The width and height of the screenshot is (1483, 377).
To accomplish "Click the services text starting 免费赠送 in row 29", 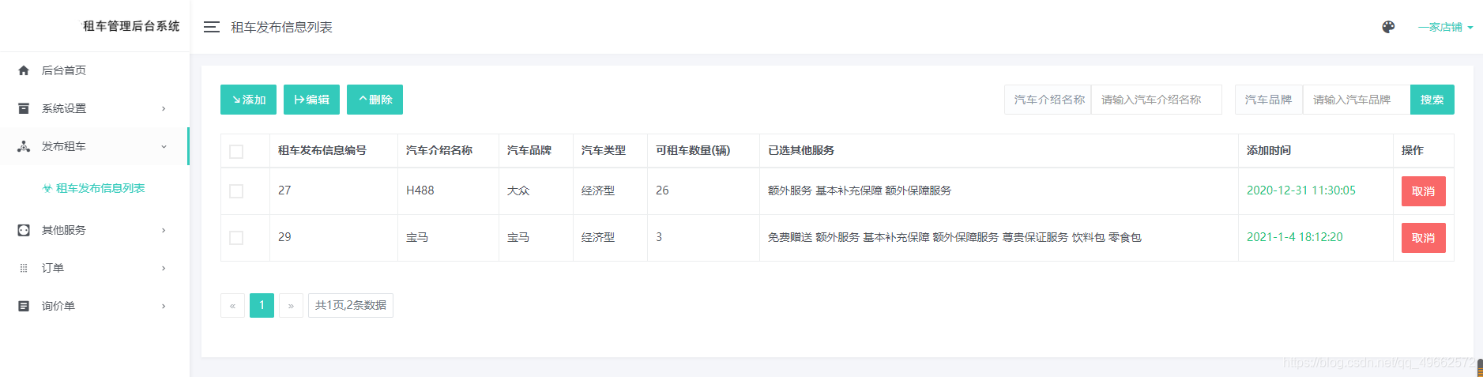I will point(954,237).
